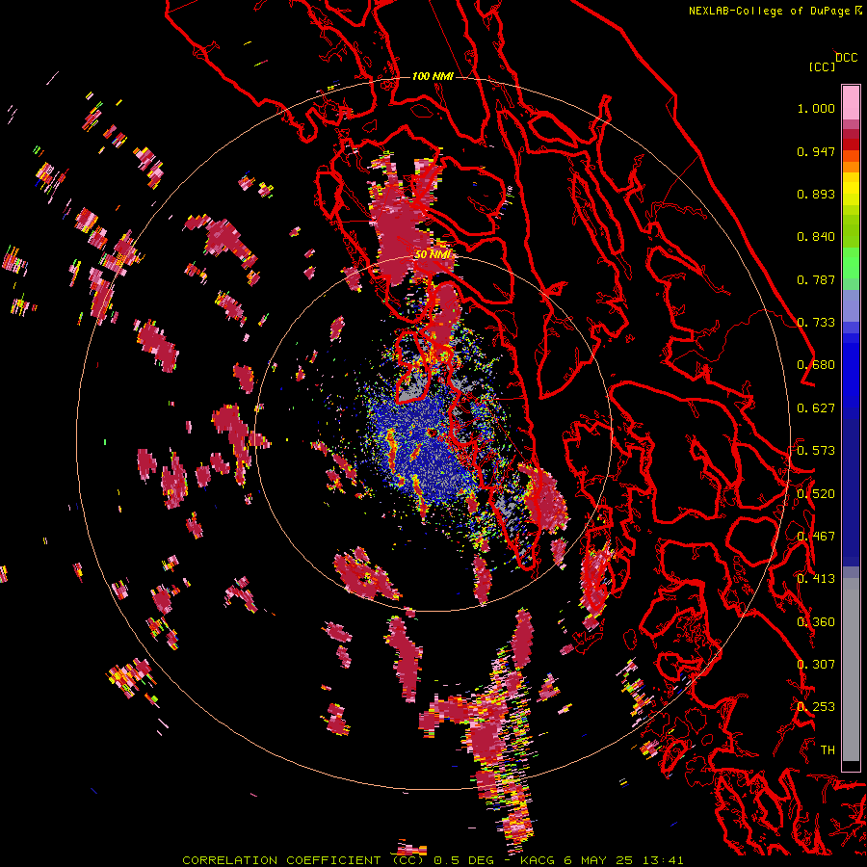Click the 0.573 scale value
The height and width of the screenshot is (867, 867).
point(816,451)
